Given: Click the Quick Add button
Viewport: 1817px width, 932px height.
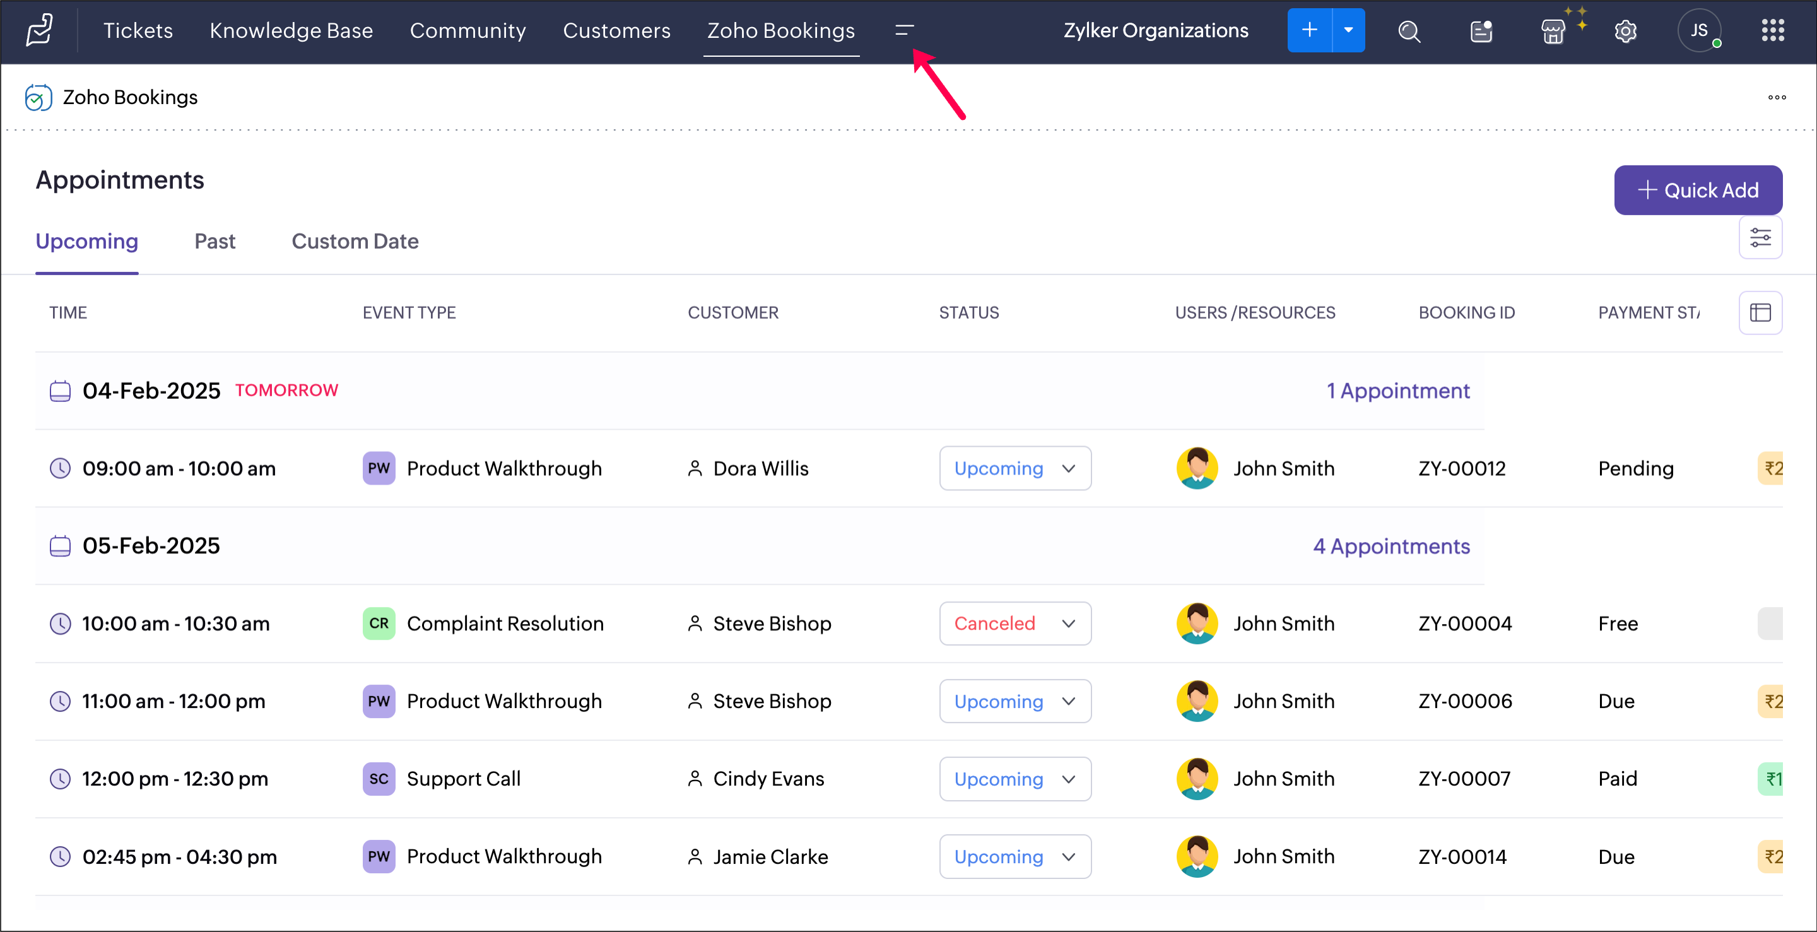Looking at the screenshot, I should (1697, 190).
